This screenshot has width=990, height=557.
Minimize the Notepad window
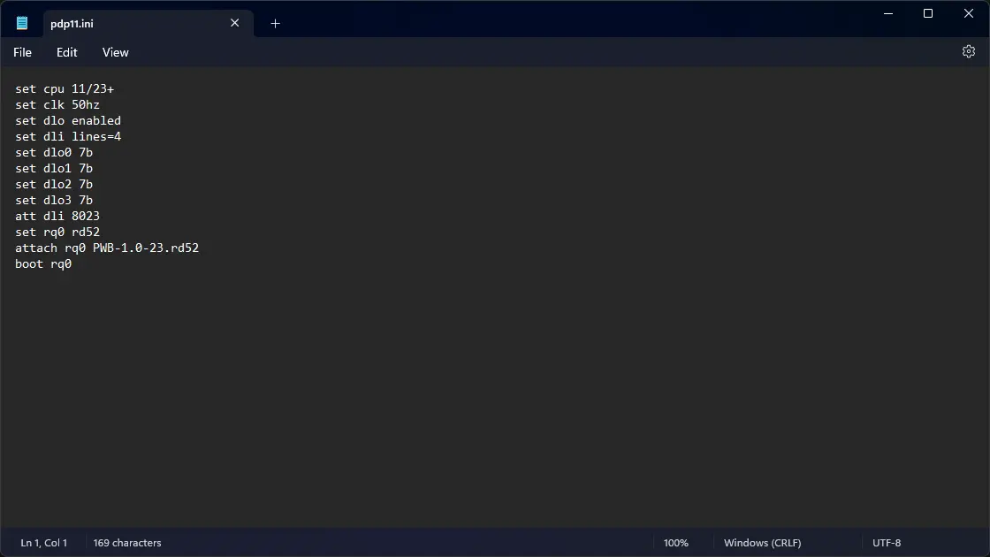pos(887,13)
